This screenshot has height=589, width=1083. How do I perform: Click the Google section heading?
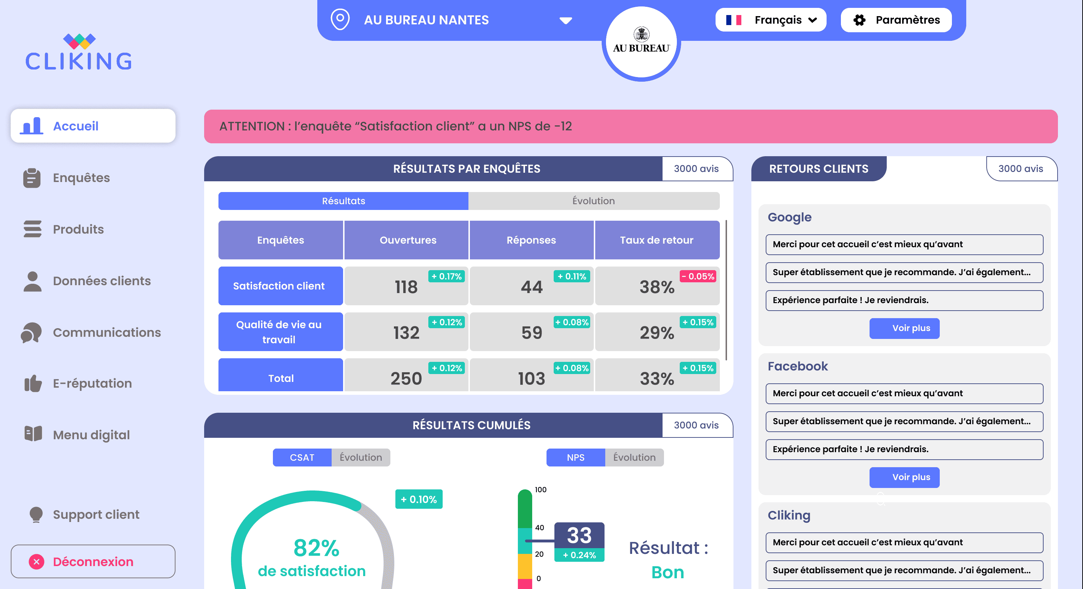pyautogui.click(x=790, y=217)
